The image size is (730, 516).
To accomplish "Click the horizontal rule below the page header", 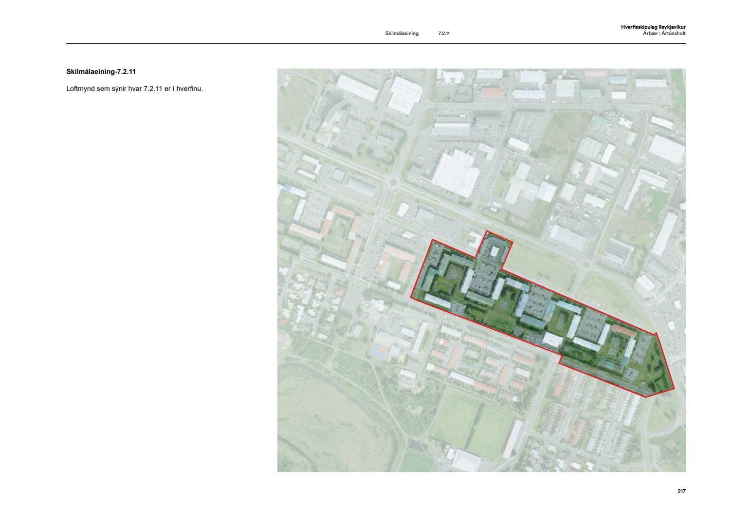I will 376,44.
